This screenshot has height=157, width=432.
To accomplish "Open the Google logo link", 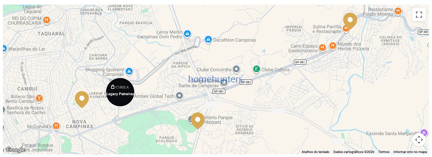I will pyautogui.click(x=15, y=150).
